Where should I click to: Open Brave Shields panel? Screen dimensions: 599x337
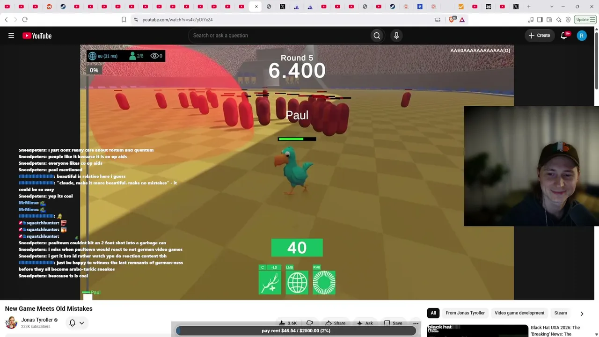tap(452, 20)
